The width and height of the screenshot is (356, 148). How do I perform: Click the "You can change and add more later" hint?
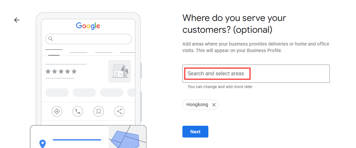point(220,87)
